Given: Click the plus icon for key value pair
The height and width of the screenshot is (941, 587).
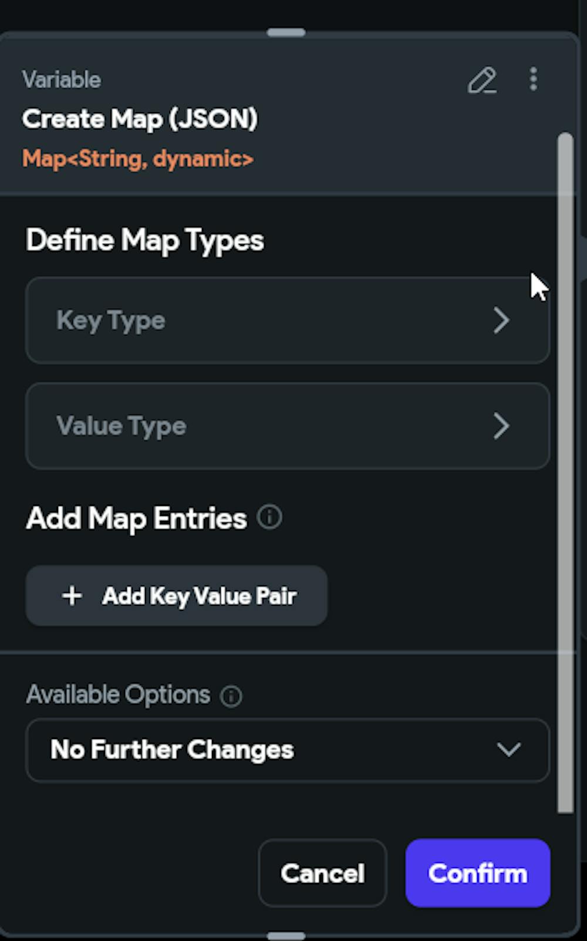Looking at the screenshot, I should pyautogui.click(x=72, y=596).
